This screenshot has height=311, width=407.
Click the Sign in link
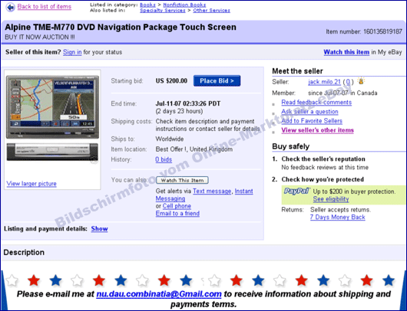click(x=72, y=52)
